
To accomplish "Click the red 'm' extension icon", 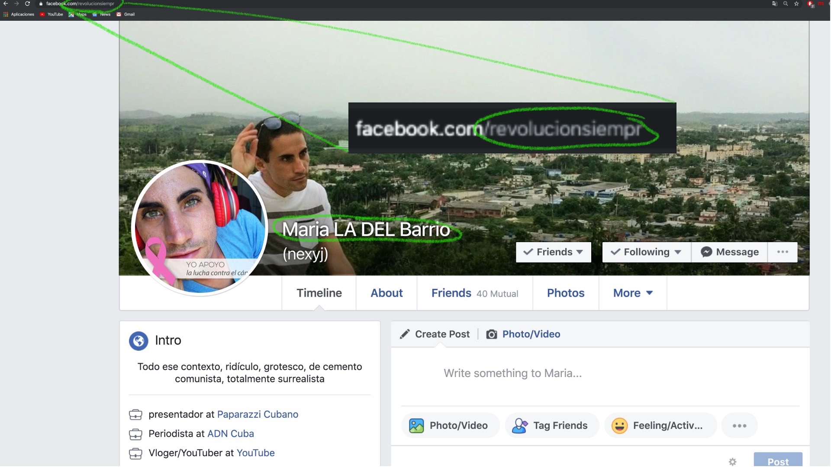I will tap(821, 3).
